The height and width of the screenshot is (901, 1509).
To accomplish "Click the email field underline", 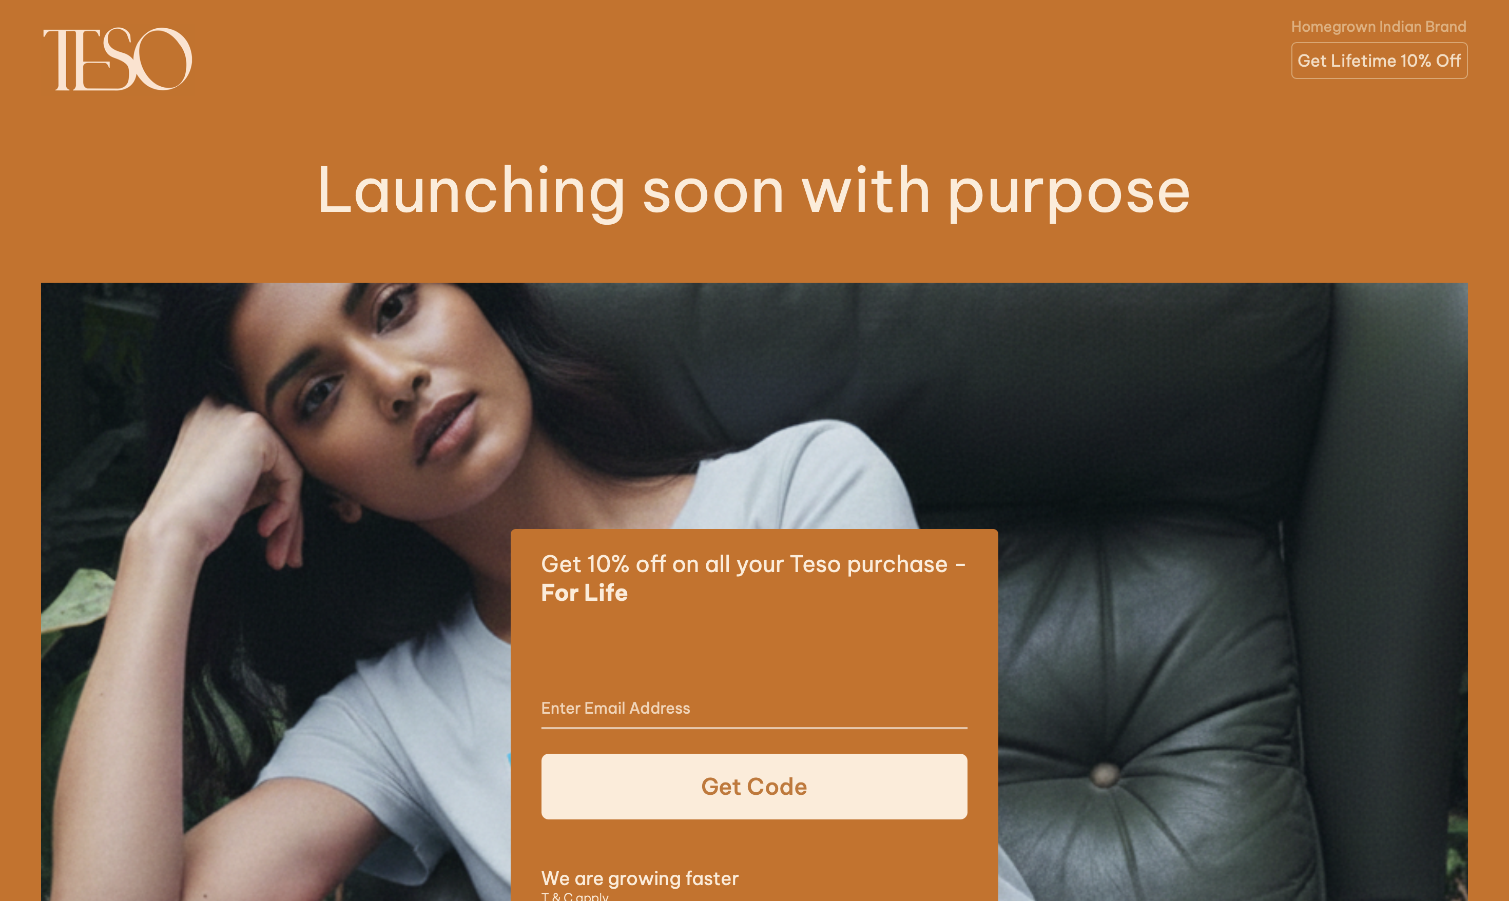I will pos(754,728).
